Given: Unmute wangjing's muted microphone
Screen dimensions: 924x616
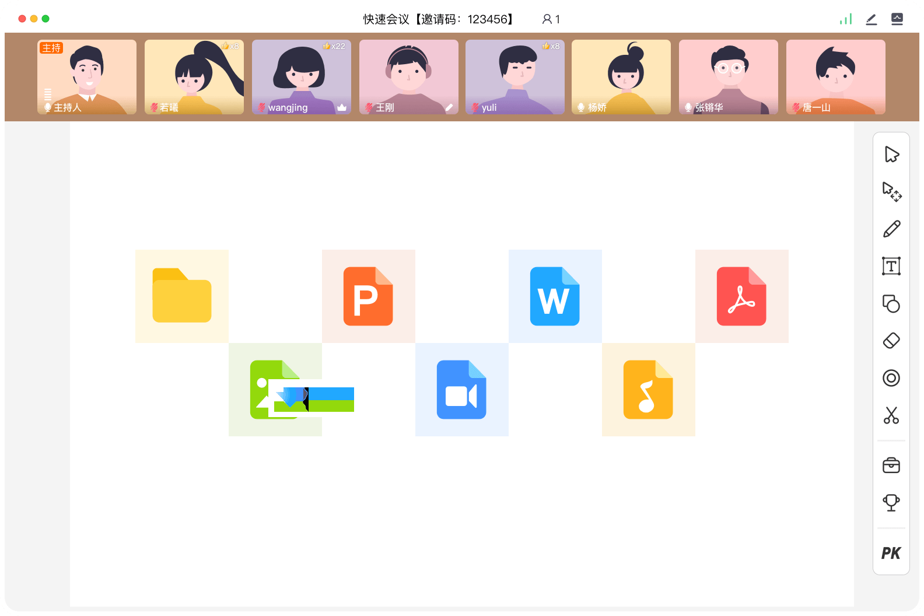Looking at the screenshot, I should [262, 107].
